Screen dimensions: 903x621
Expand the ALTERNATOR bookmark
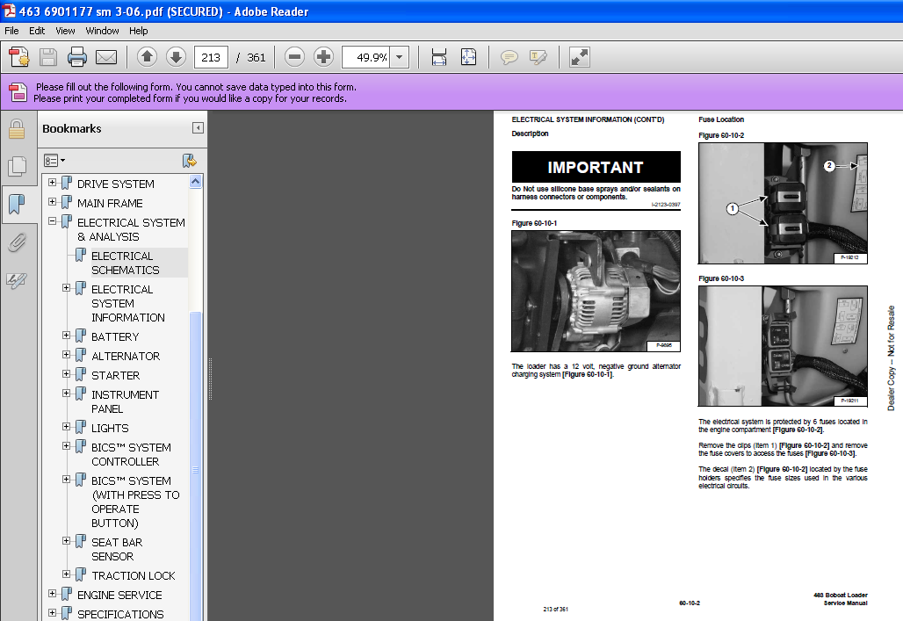click(66, 354)
